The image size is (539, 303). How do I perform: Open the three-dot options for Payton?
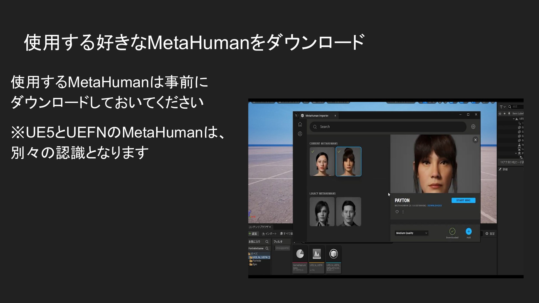[x=403, y=212]
